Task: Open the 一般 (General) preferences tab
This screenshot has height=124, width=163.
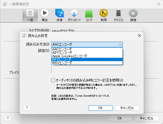Action: point(30,15)
